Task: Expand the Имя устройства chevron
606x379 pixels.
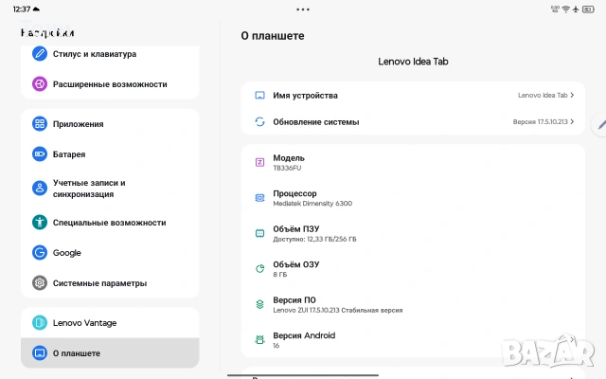Action: click(x=572, y=95)
